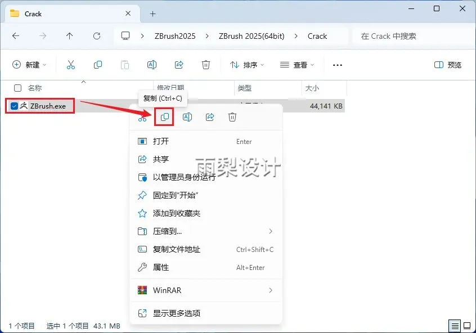476x333 pixels.
Task: Click the toolbar Cut scissors icon
Action: 71,65
